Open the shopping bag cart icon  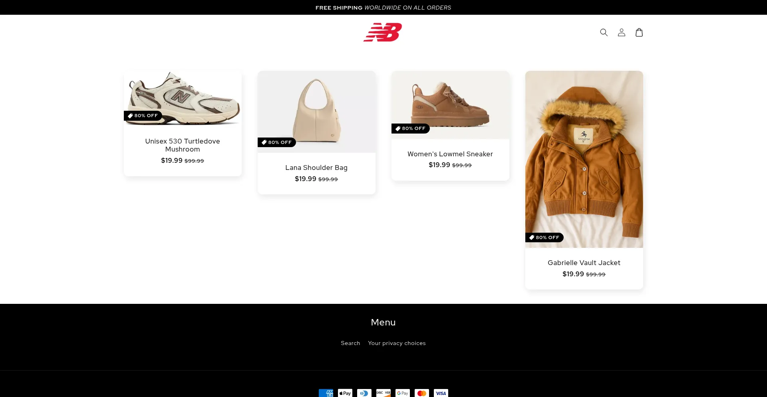tap(639, 32)
